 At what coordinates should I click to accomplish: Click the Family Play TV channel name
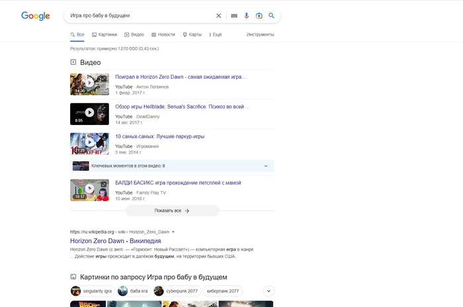[151, 193]
